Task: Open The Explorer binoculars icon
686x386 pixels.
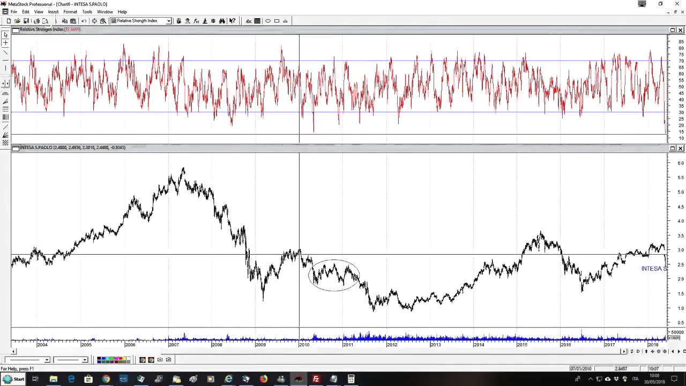Action: [x=222, y=21]
